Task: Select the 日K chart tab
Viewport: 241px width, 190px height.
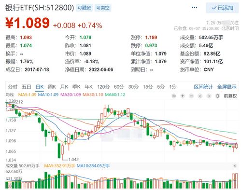Action: (x=40, y=87)
